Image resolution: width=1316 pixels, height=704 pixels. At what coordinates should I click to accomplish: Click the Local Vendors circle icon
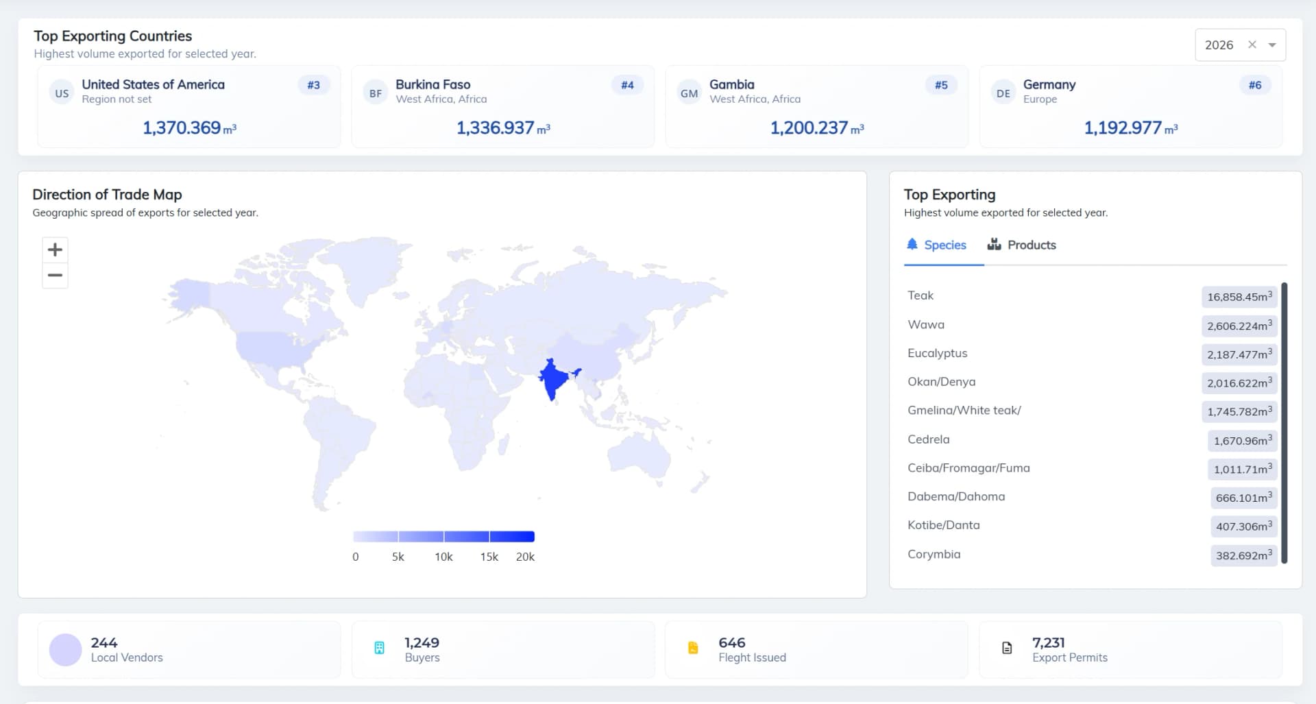(x=65, y=650)
